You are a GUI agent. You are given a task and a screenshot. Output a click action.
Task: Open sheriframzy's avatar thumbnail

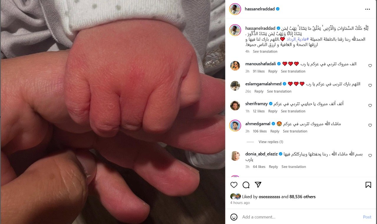[235, 106]
